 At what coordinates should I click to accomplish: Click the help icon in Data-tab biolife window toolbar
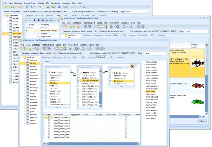[x=143, y=26]
